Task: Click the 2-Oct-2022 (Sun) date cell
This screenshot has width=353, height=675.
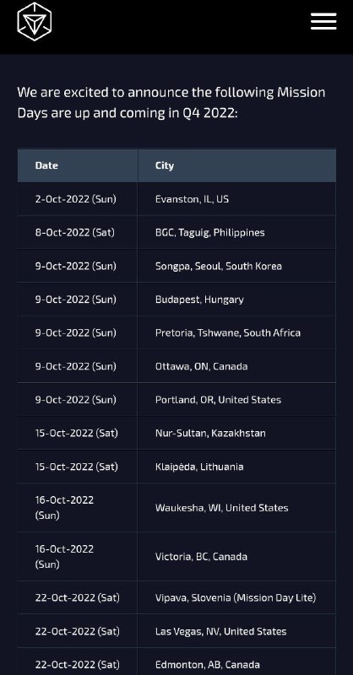Action: click(x=75, y=199)
